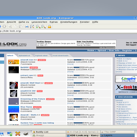Open the AmaroK - Wolfy dog thumbnail
Image resolution: width=137 pixels, height=137 pixels.
[14, 117]
